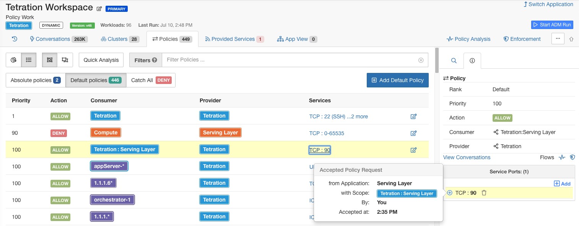Image resolution: width=579 pixels, height=226 pixels.
Task: Switch to list policy view
Action: point(29,60)
